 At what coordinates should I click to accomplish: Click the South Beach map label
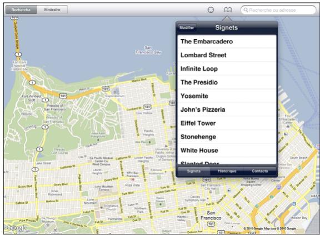(x=298, y=158)
